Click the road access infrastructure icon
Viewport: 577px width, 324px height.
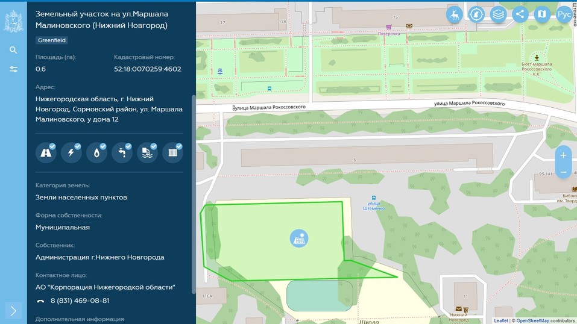(46, 152)
